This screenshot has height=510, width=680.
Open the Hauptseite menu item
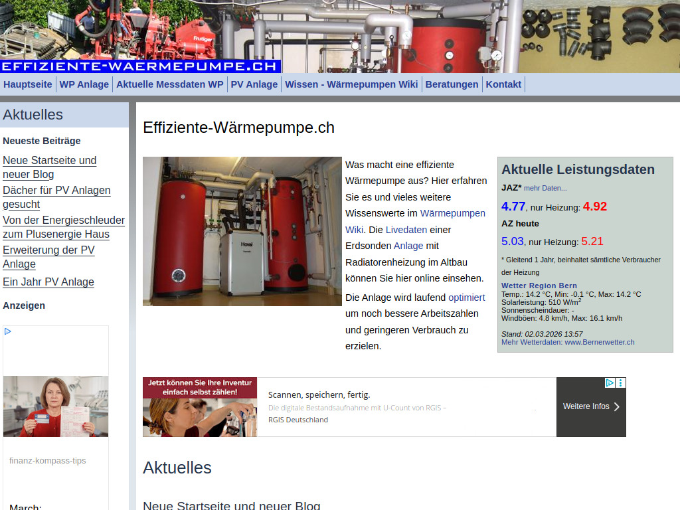coord(27,84)
